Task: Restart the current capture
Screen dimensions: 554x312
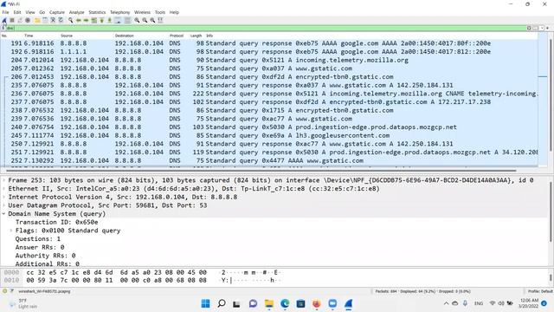Action: 20,21
